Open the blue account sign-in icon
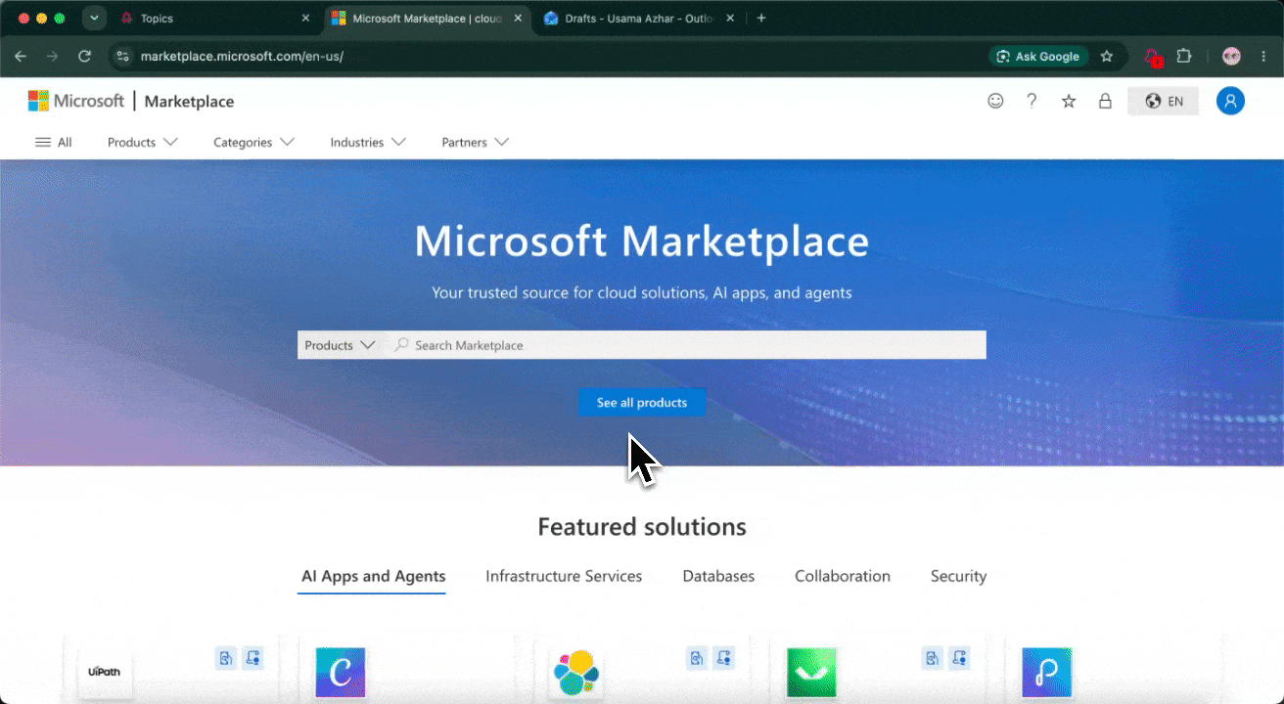The image size is (1284, 704). [1230, 101]
